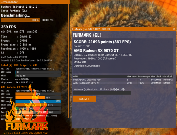Click the Frame time 2.581 ms line

point(16,45)
